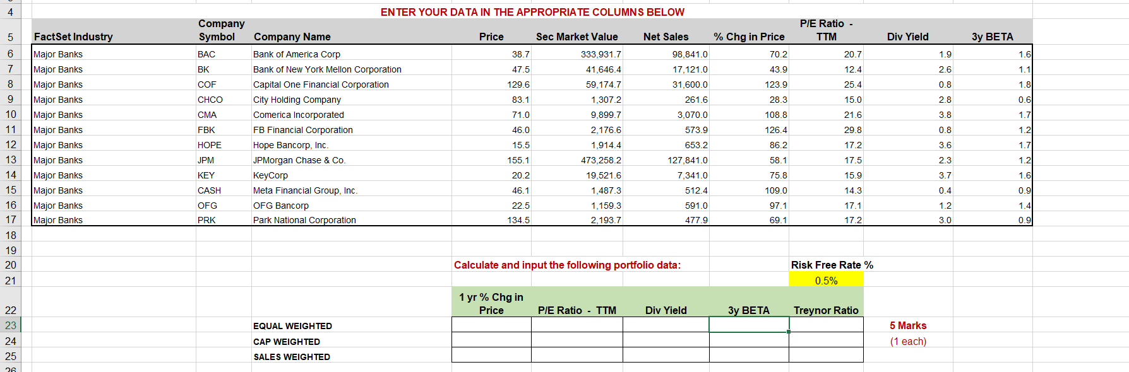
Task: Select the OFG Bancorp cell
Action: [x=351, y=205]
